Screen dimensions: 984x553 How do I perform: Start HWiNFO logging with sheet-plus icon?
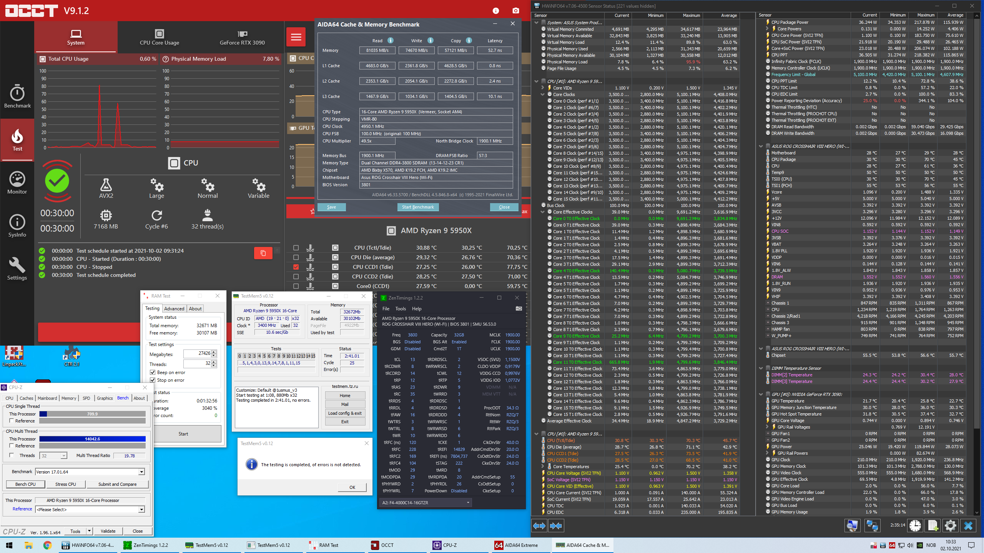tap(933, 525)
